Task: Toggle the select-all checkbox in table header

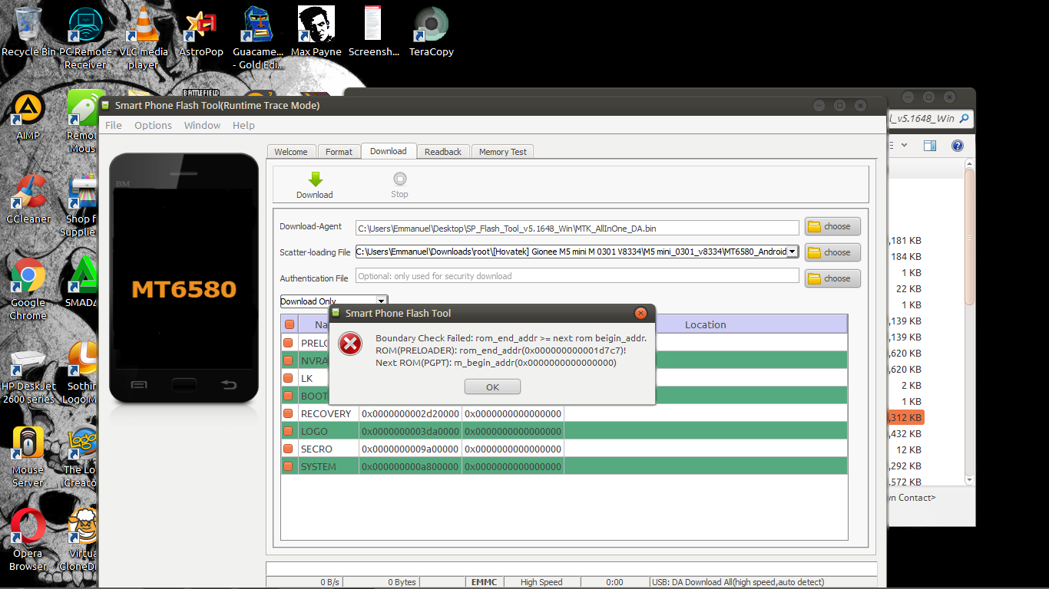Action: (289, 324)
